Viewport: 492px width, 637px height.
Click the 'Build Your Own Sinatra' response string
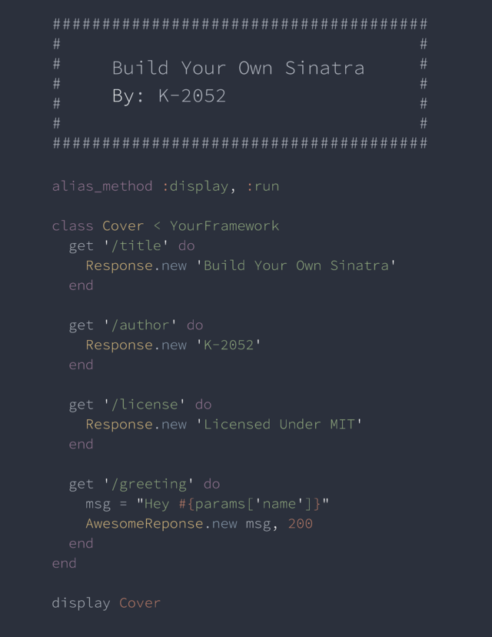tap(296, 265)
